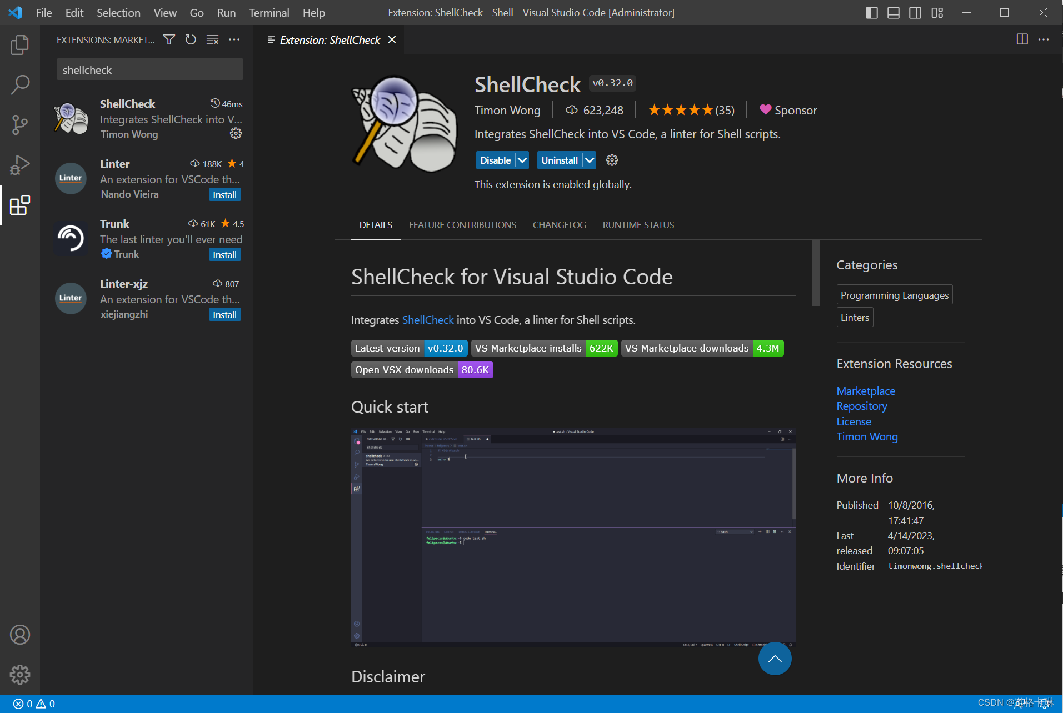The width and height of the screenshot is (1063, 713).
Task: Switch to the RUNTIME STATUS tab
Action: click(638, 225)
